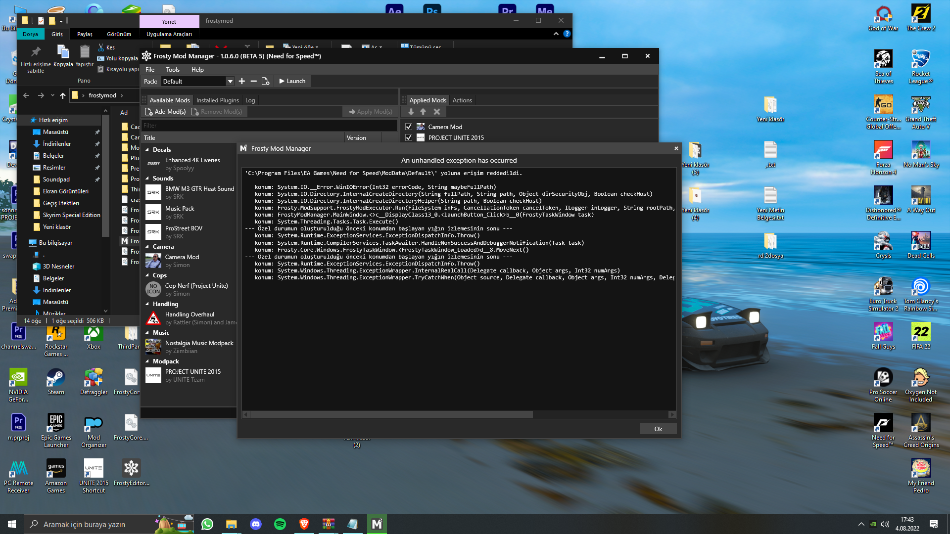Uncheck the PROJECT UNITE 2015 applied mod
Image resolution: width=950 pixels, height=534 pixels.
pyautogui.click(x=409, y=138)
